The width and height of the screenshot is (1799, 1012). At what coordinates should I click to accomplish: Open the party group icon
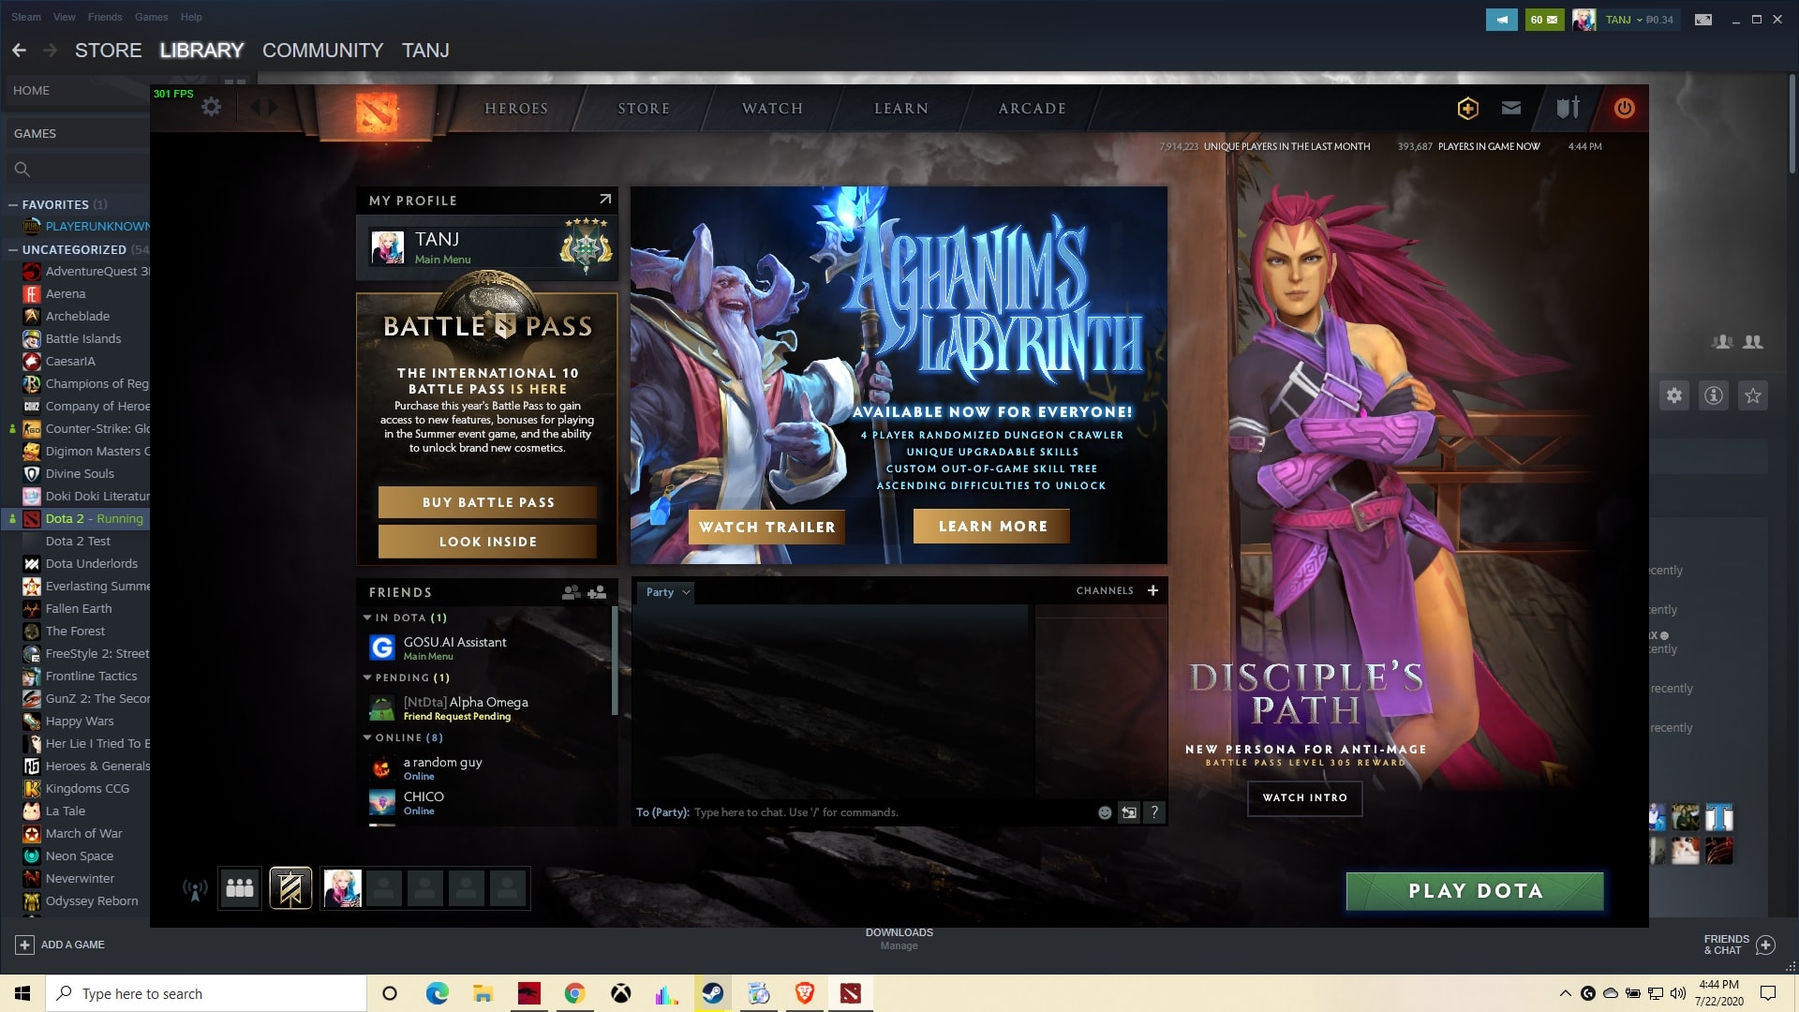click(x=240, y=888)
